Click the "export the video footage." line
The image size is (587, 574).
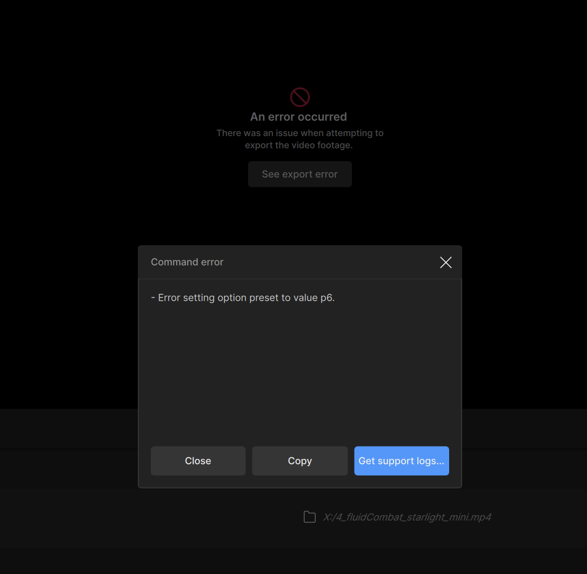[x=299, y=145]
